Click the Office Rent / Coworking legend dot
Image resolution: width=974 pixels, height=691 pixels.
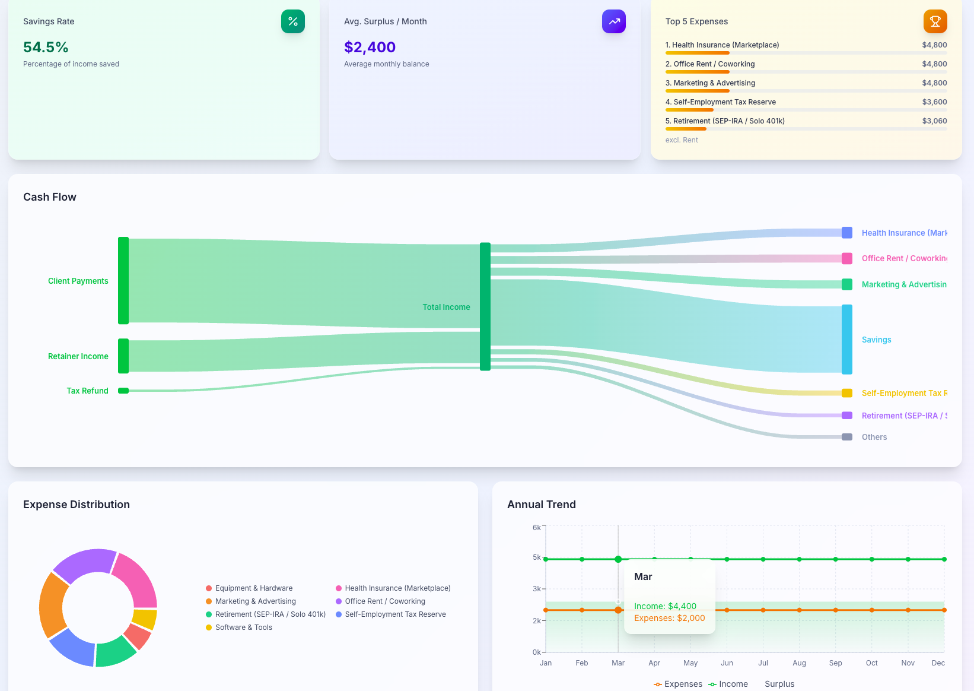click(339, 601)
